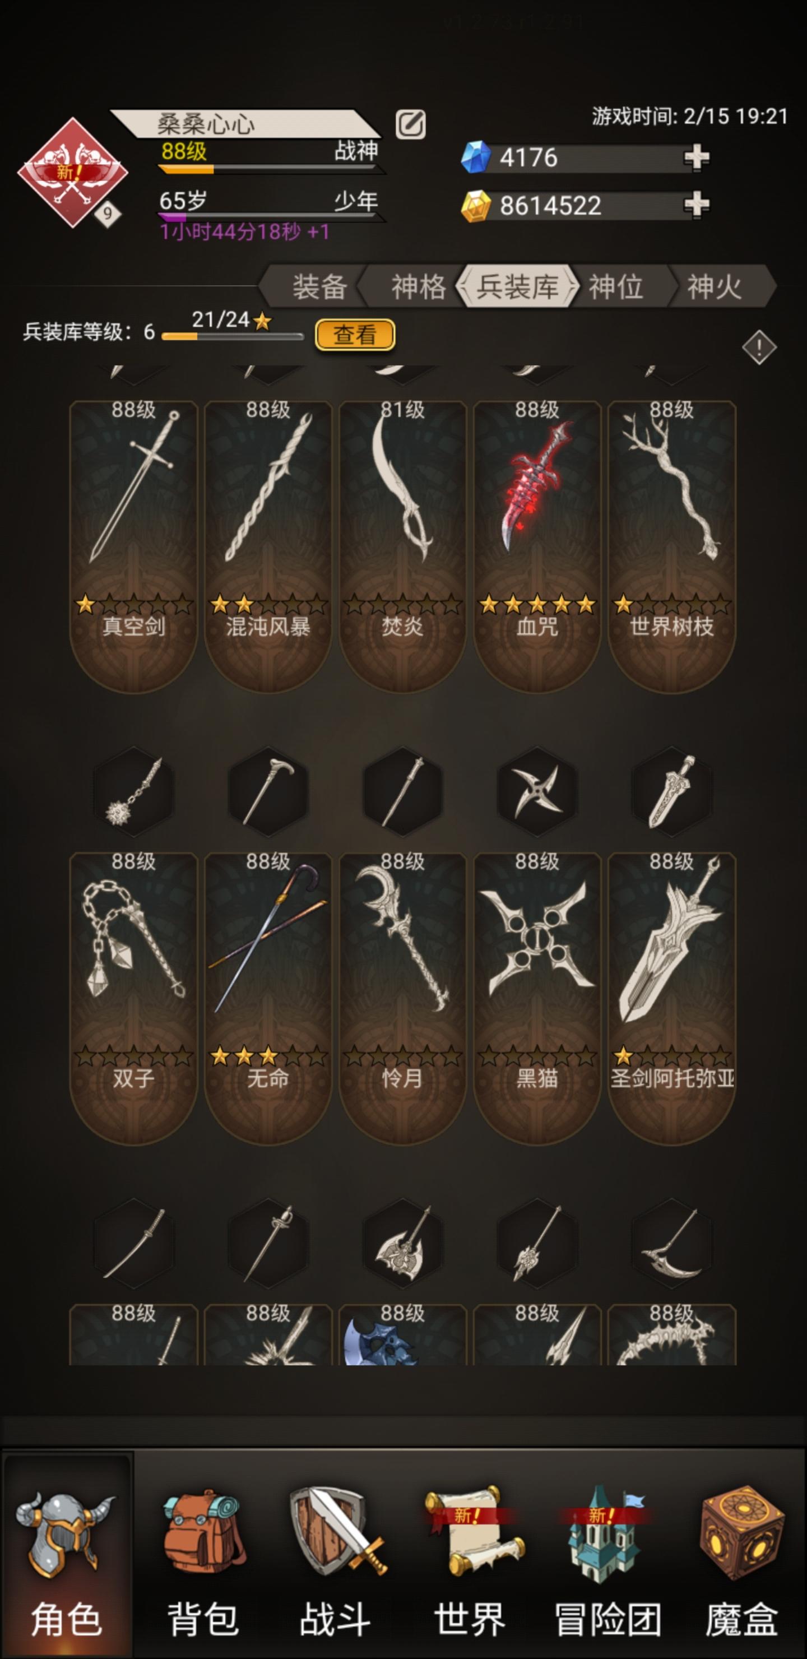The height and width of the screenshot is (1659, 807).
Task: Tap the shuriken hexagon icon above 黑猫
Action: pyautogui.click(x=537, y=791)
